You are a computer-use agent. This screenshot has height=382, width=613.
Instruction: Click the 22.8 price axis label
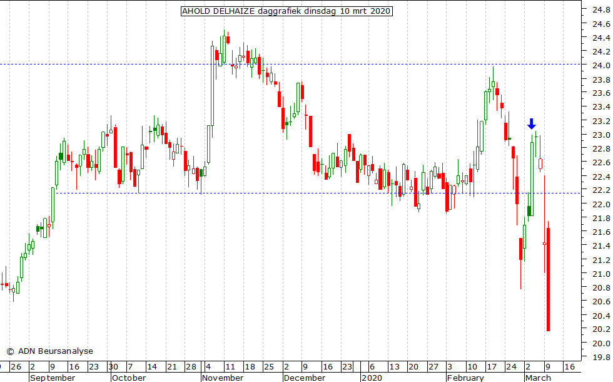601,149
